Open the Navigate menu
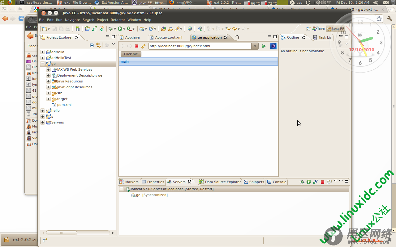 click(72, 20)
